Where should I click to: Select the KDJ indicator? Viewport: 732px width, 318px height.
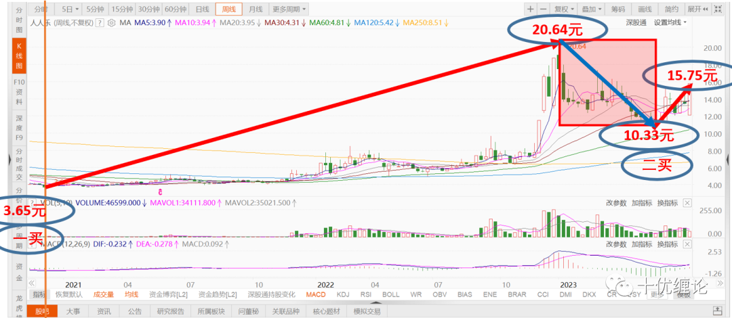click(343, 295)
